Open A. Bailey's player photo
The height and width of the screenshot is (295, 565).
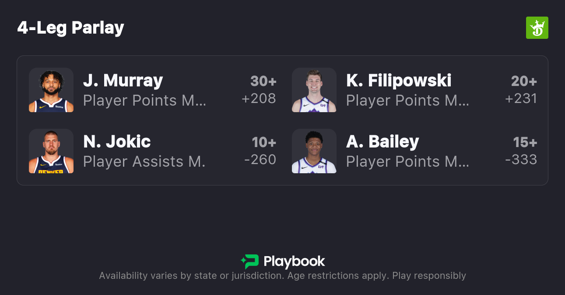coord(314,151)
